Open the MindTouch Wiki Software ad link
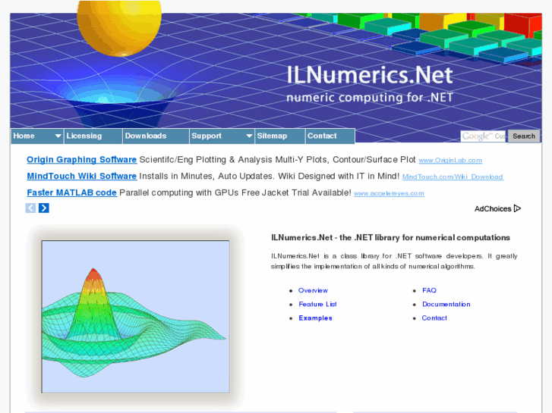This screenshot has height=413, width=552. 82,176
